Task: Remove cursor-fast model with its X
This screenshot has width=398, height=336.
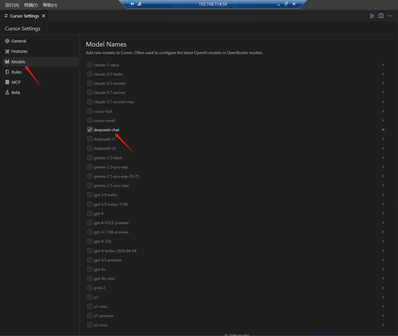Action: pyautogui.click(x=383, y=111)
